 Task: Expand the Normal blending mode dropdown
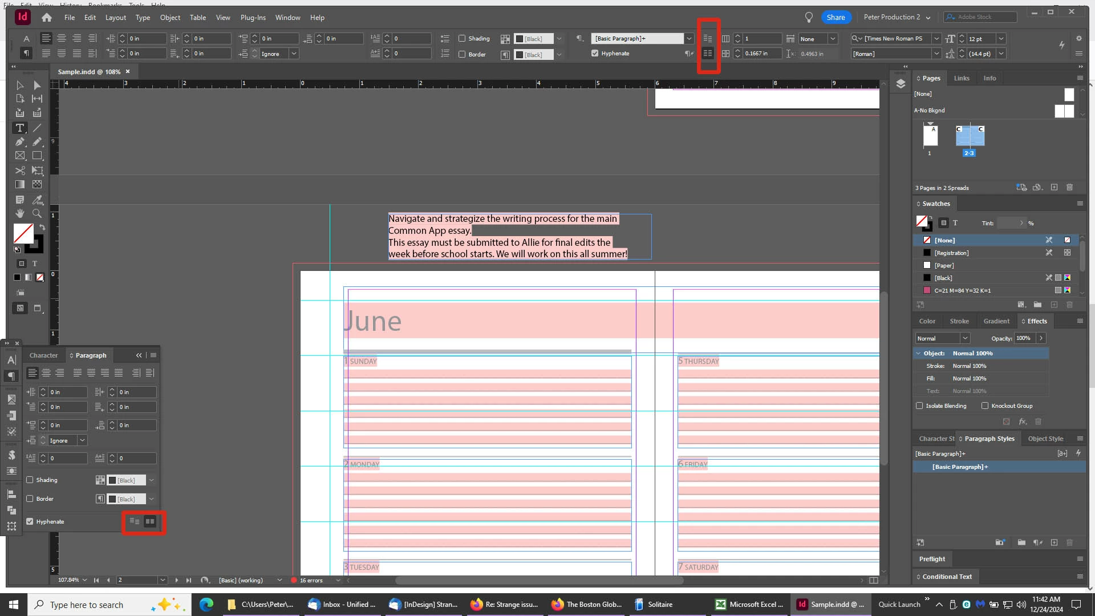965,338
